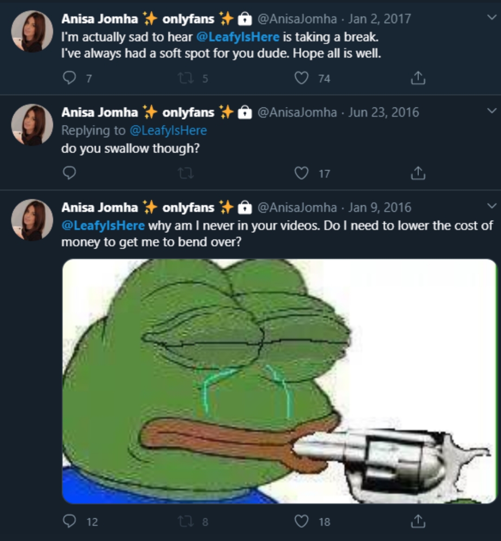
Task: View the crying Pepe frog image
Action: click(x=279, y=381)
